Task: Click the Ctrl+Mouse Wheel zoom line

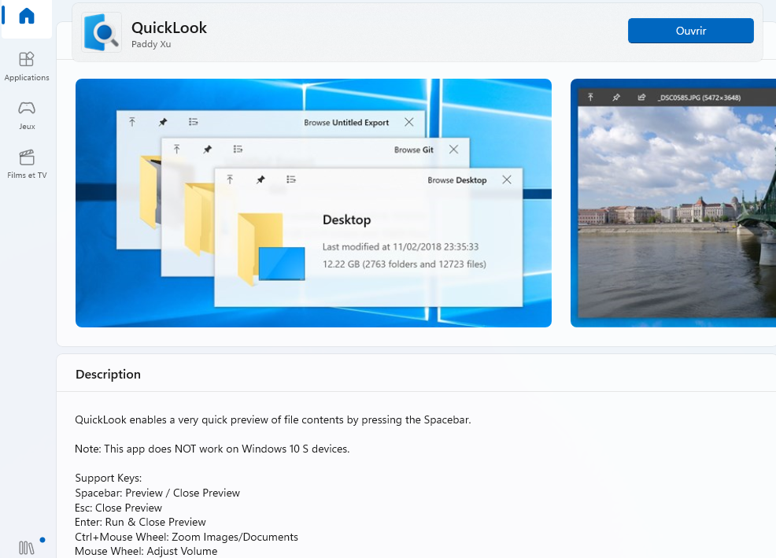Action: (x=186, y=537)
